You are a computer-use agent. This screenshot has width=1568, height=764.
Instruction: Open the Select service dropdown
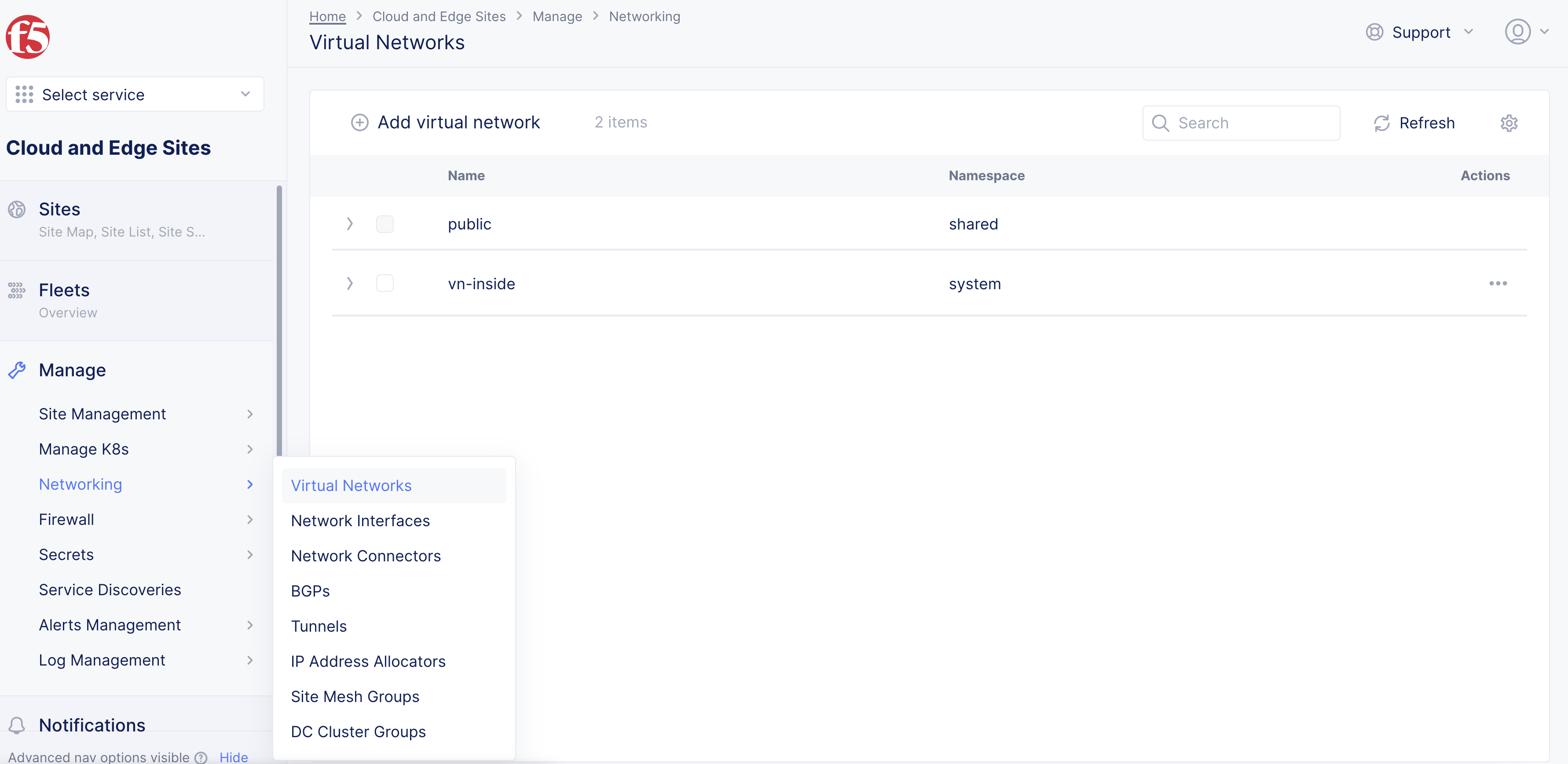click(x=135, y=94)
